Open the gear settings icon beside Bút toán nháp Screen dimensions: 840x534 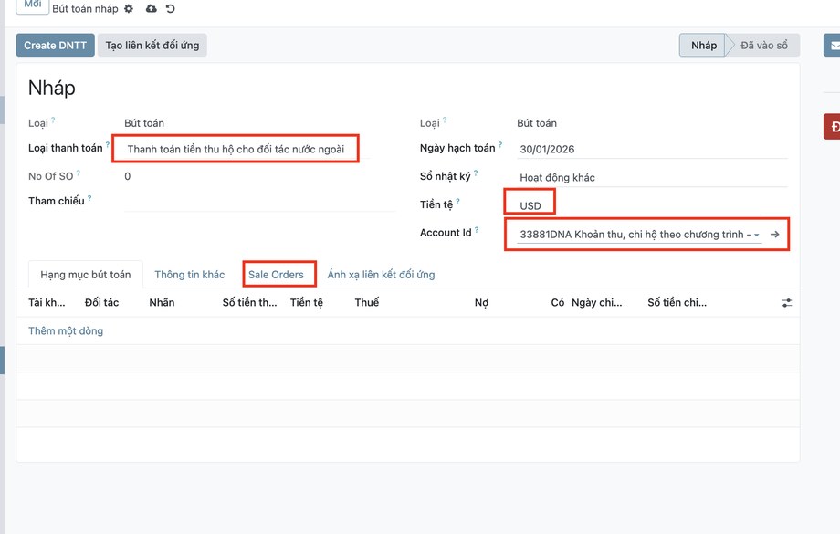[129, 8]
